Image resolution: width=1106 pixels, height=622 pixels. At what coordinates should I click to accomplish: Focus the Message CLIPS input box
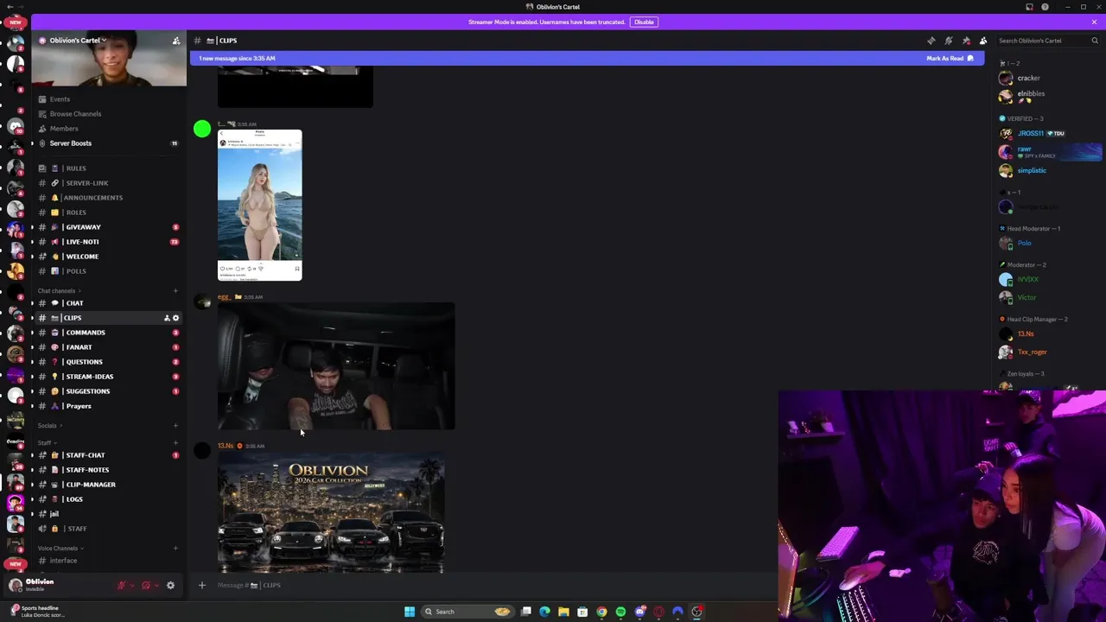click(493, 586)
